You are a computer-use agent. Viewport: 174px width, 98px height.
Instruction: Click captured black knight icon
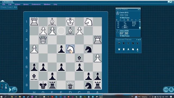coord(133,43)
